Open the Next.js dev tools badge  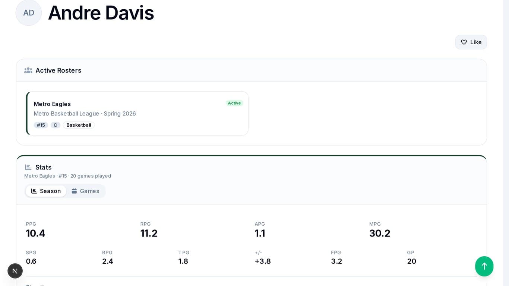pos(15,271)
